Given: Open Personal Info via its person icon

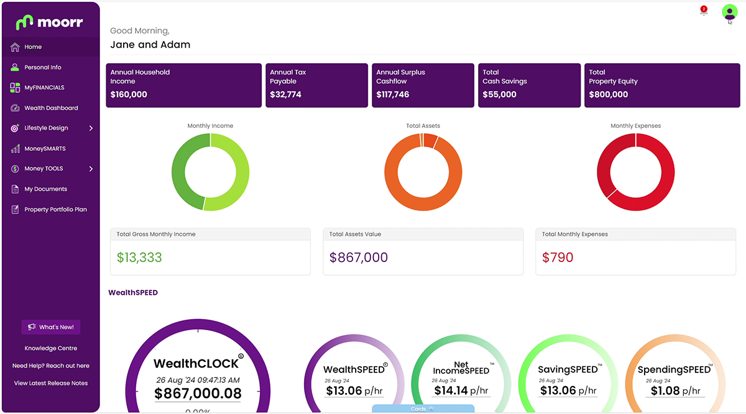Looking at the screenshot, I should point(15,67).
